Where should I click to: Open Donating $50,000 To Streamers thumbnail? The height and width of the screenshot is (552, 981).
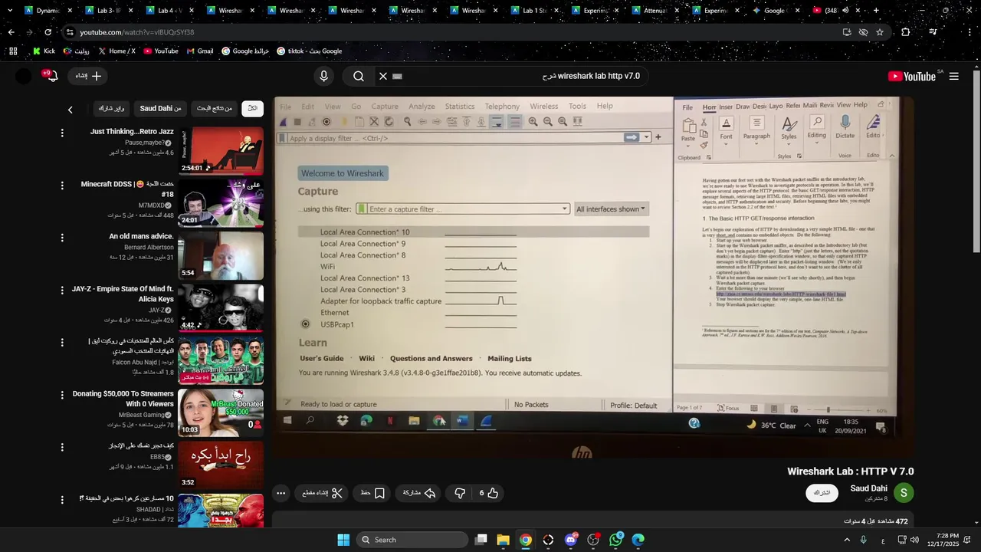point(221,413)
